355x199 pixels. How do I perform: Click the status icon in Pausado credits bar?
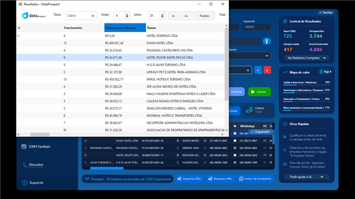point(87,179)
